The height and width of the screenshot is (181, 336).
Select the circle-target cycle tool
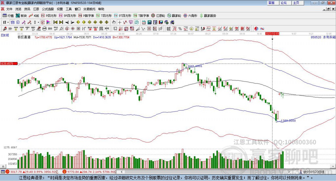67,29
